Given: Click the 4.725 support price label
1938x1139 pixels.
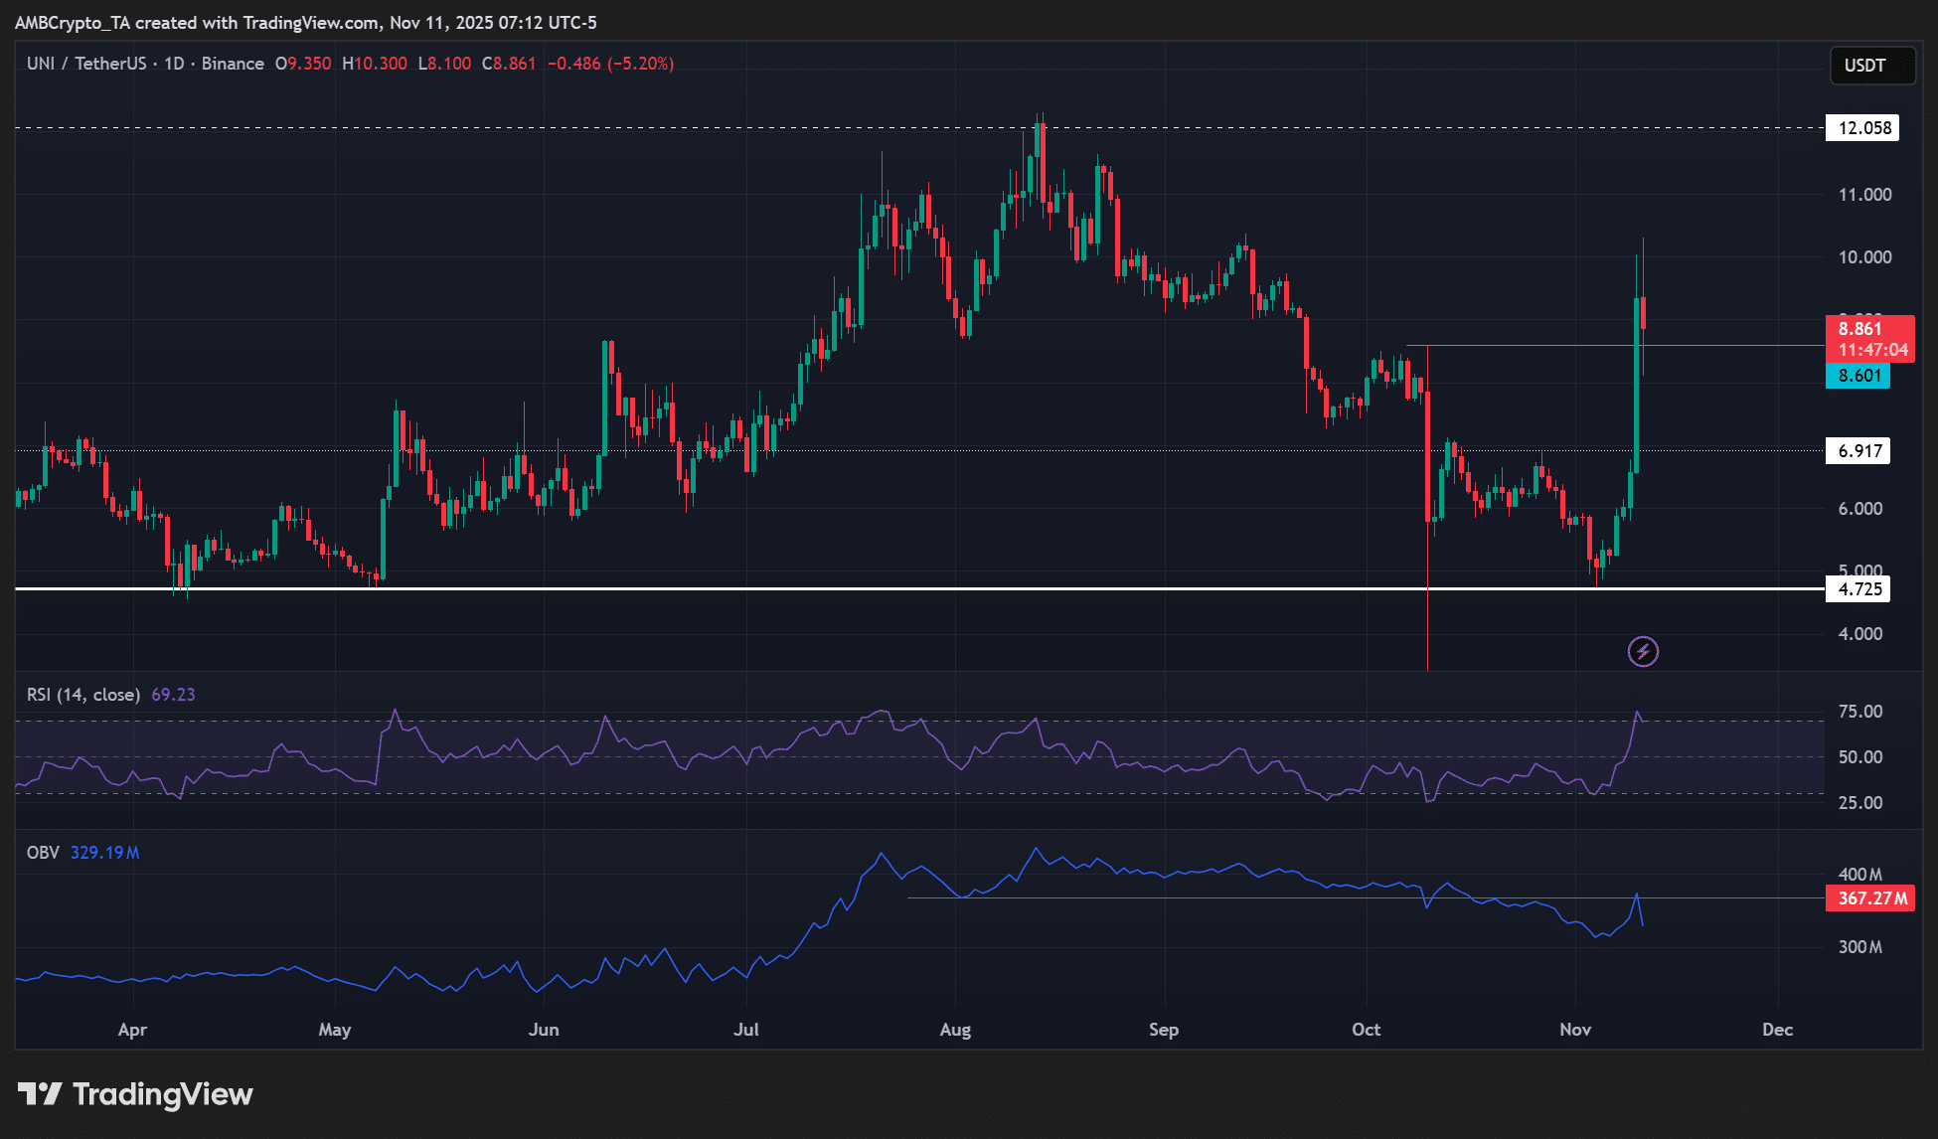Looking at the screenshot, I should [1858, 589].
